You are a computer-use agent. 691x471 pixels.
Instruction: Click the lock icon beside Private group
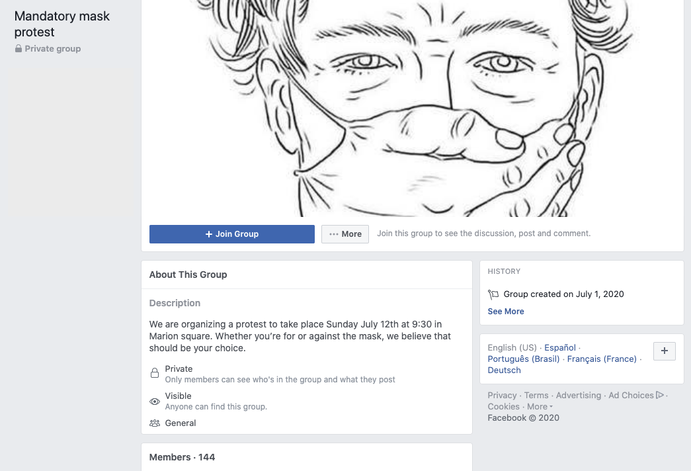pyautogui.click(x=19, y=48)
